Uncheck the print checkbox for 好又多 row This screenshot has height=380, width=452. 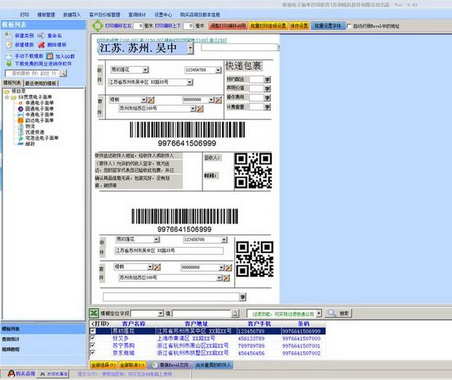click(93, 338)
